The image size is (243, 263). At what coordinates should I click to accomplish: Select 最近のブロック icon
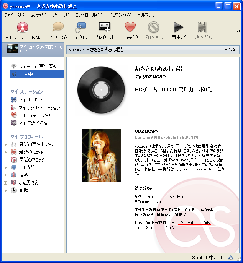tap(14, 159)
